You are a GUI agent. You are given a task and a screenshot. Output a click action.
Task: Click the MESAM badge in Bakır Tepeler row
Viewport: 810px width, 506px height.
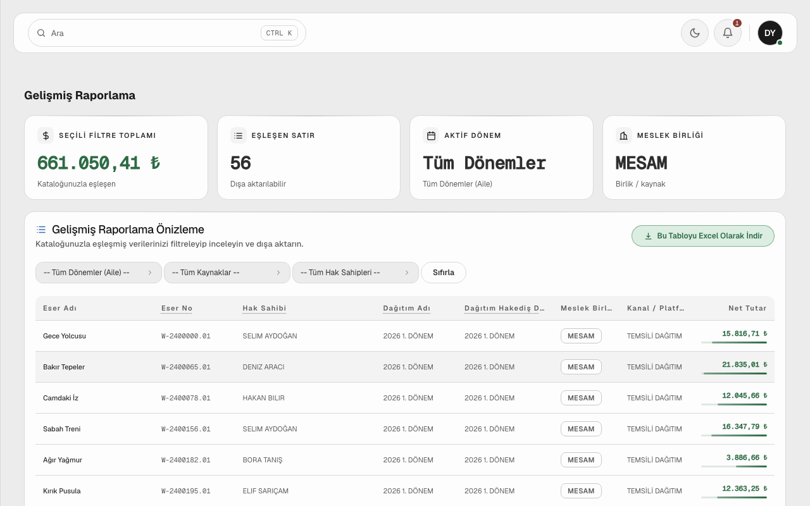pos(581,367)
